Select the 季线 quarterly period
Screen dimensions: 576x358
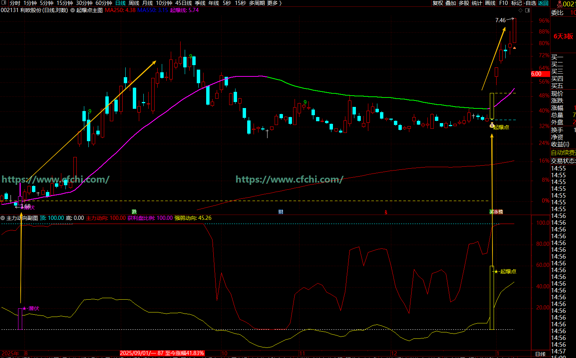click(x=200, y=3)
